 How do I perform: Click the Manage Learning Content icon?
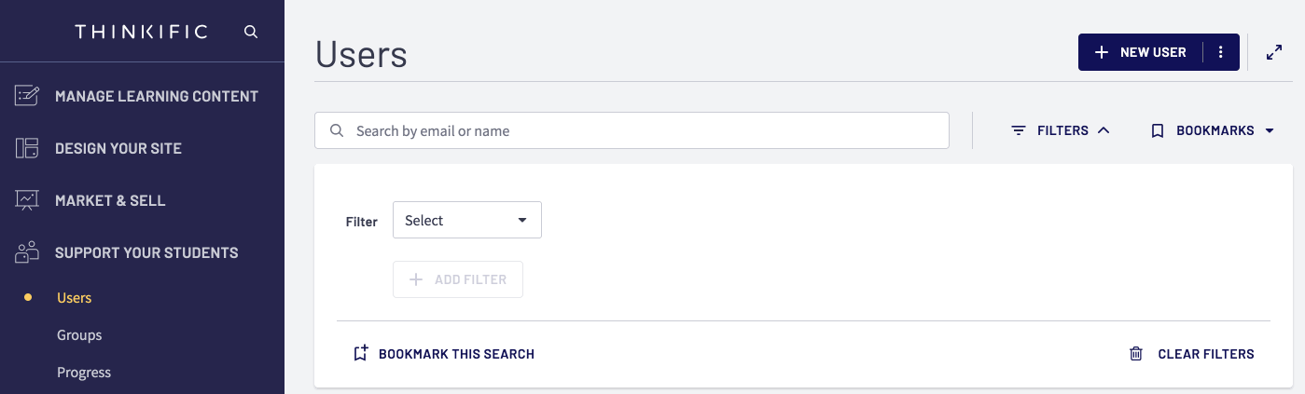pos(27,96)
